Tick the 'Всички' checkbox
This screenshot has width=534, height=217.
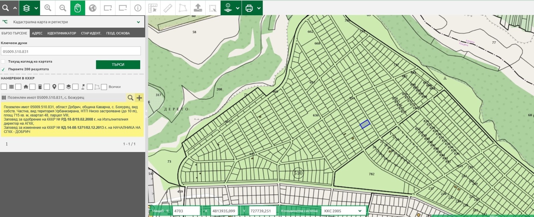[104, 87]
